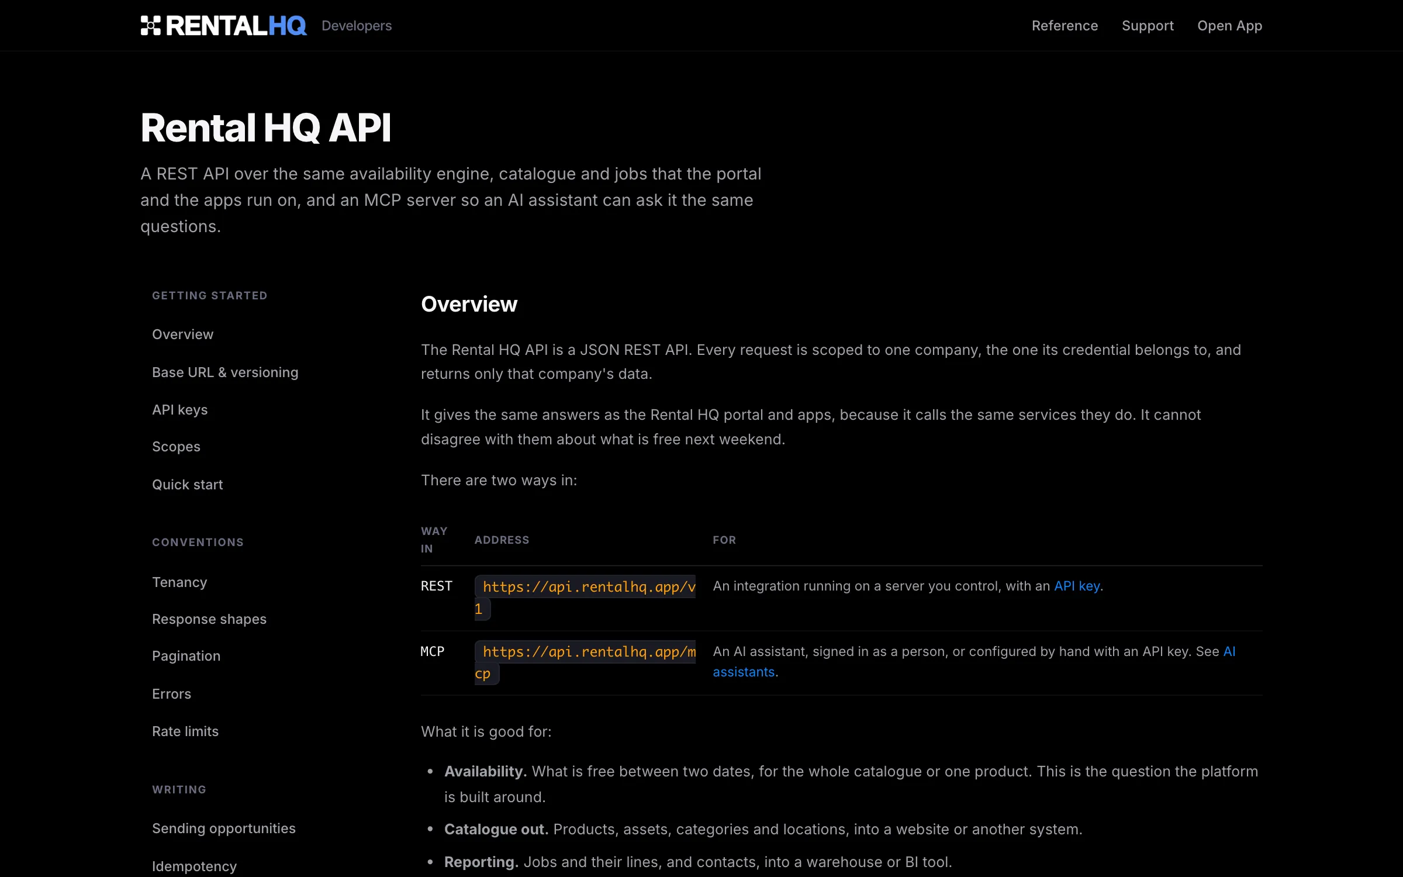Click the MCP server URL code
This screenshot has width=1403, height=877.
pos(585,662)
